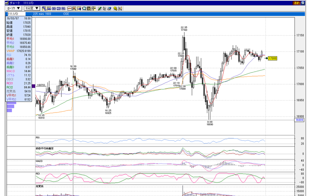Click the 16889 crosshair price label

pyautogui.click(x=299, y=120)
